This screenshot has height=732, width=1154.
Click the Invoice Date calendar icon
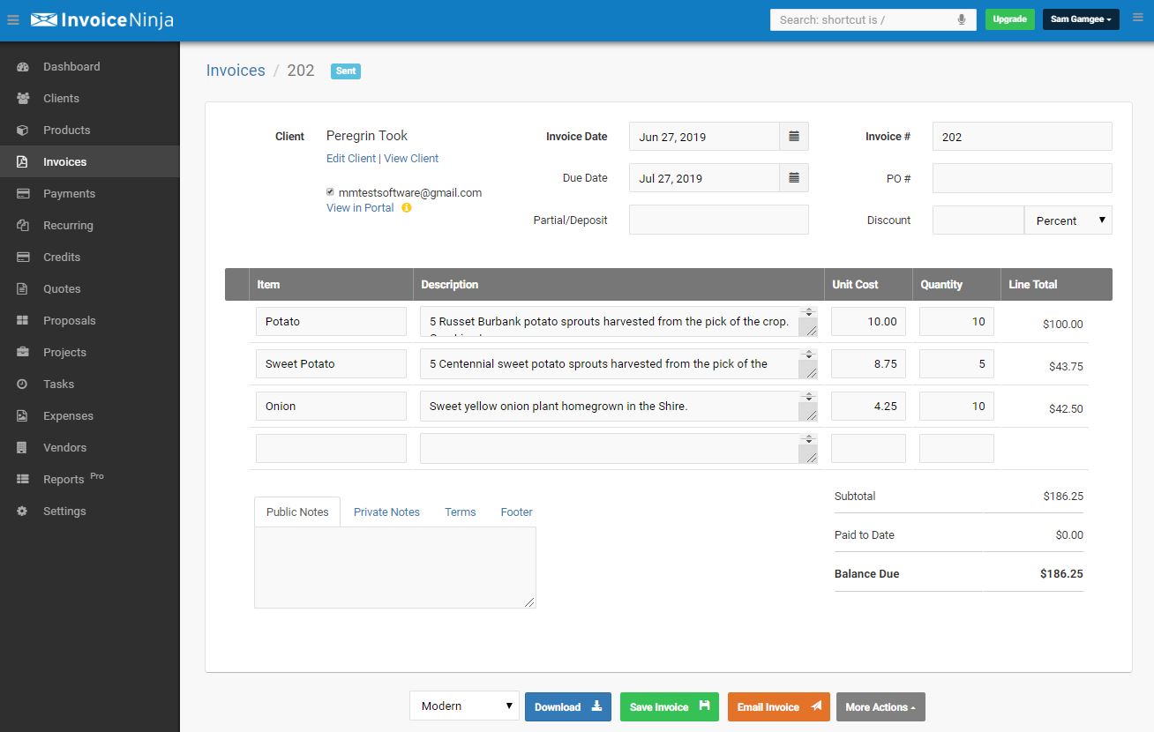click(x=793, y=137)
